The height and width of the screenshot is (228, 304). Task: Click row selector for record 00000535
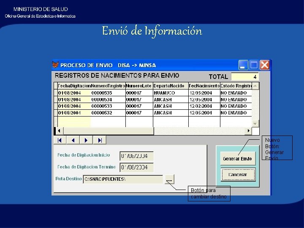pyautogui.click(x=56, y=93)
